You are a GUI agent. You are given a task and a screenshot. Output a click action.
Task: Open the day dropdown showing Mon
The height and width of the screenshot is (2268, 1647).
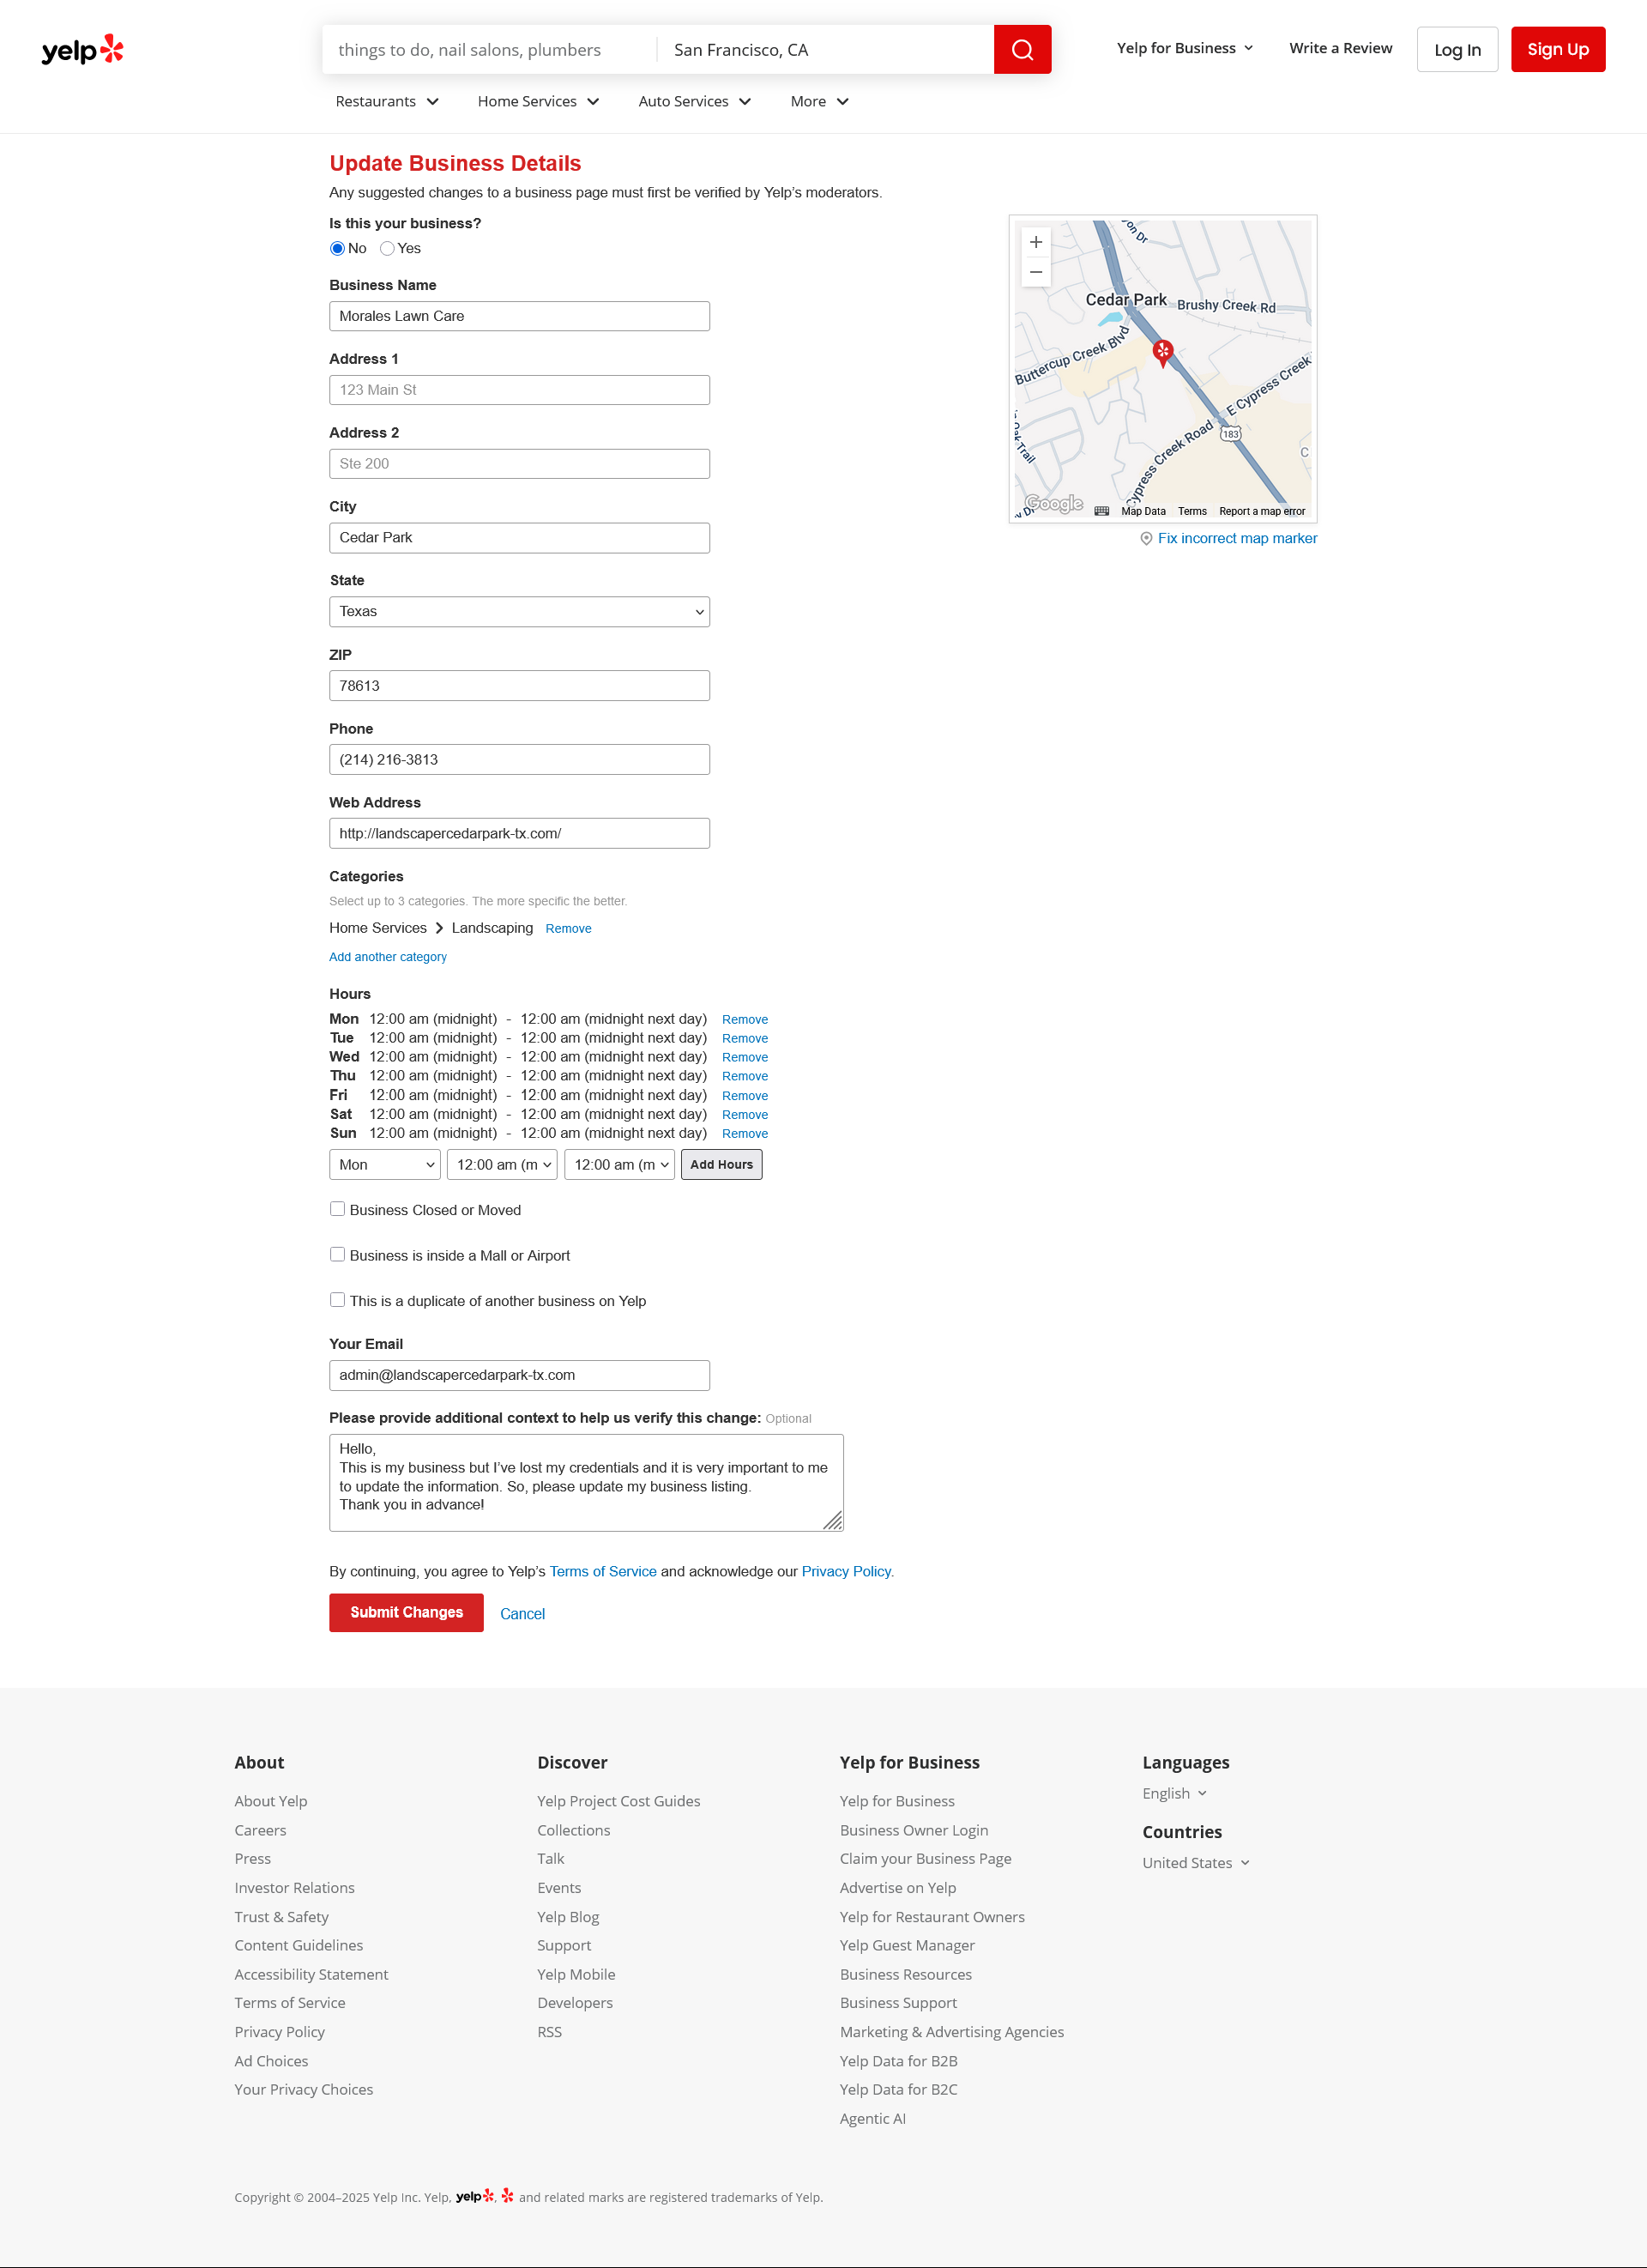385,1165
